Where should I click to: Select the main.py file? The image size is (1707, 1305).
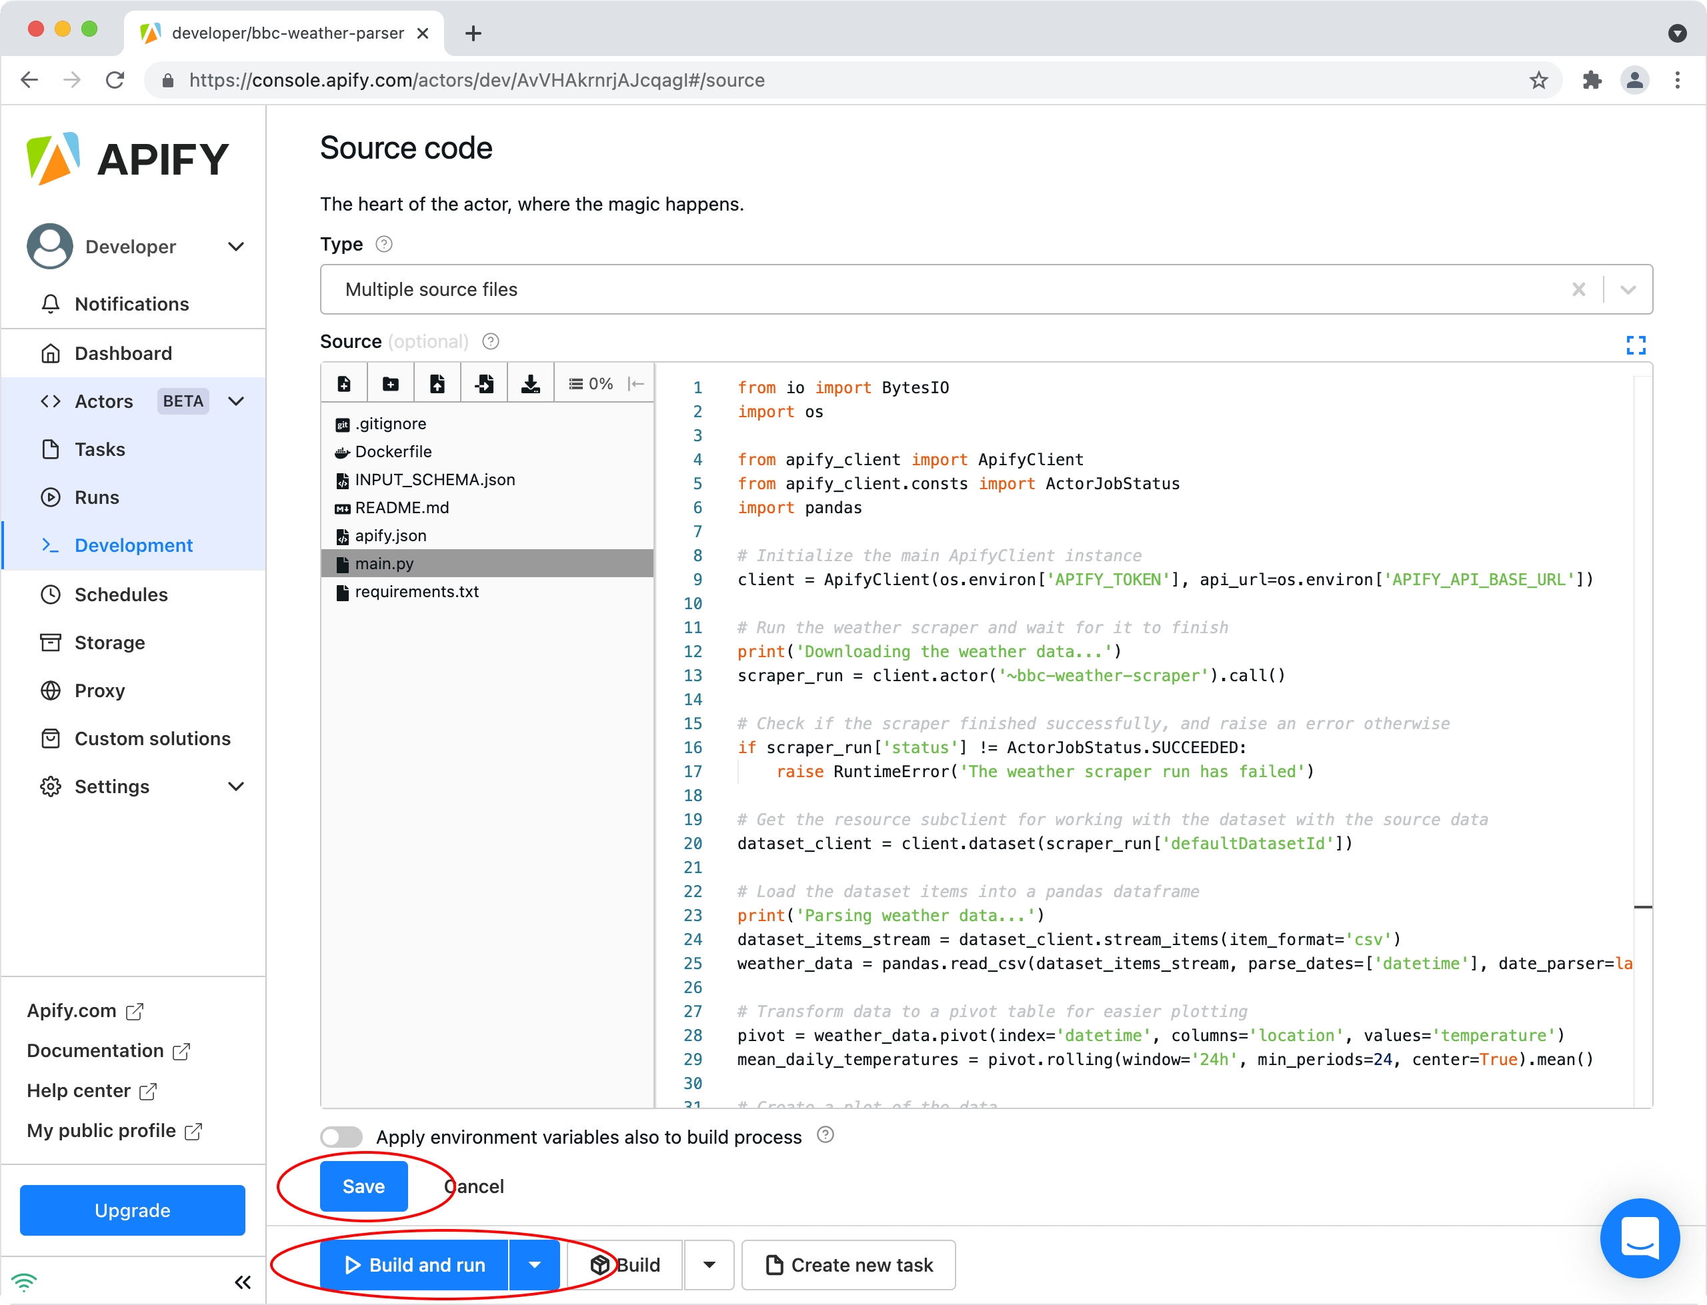[384, 563]
